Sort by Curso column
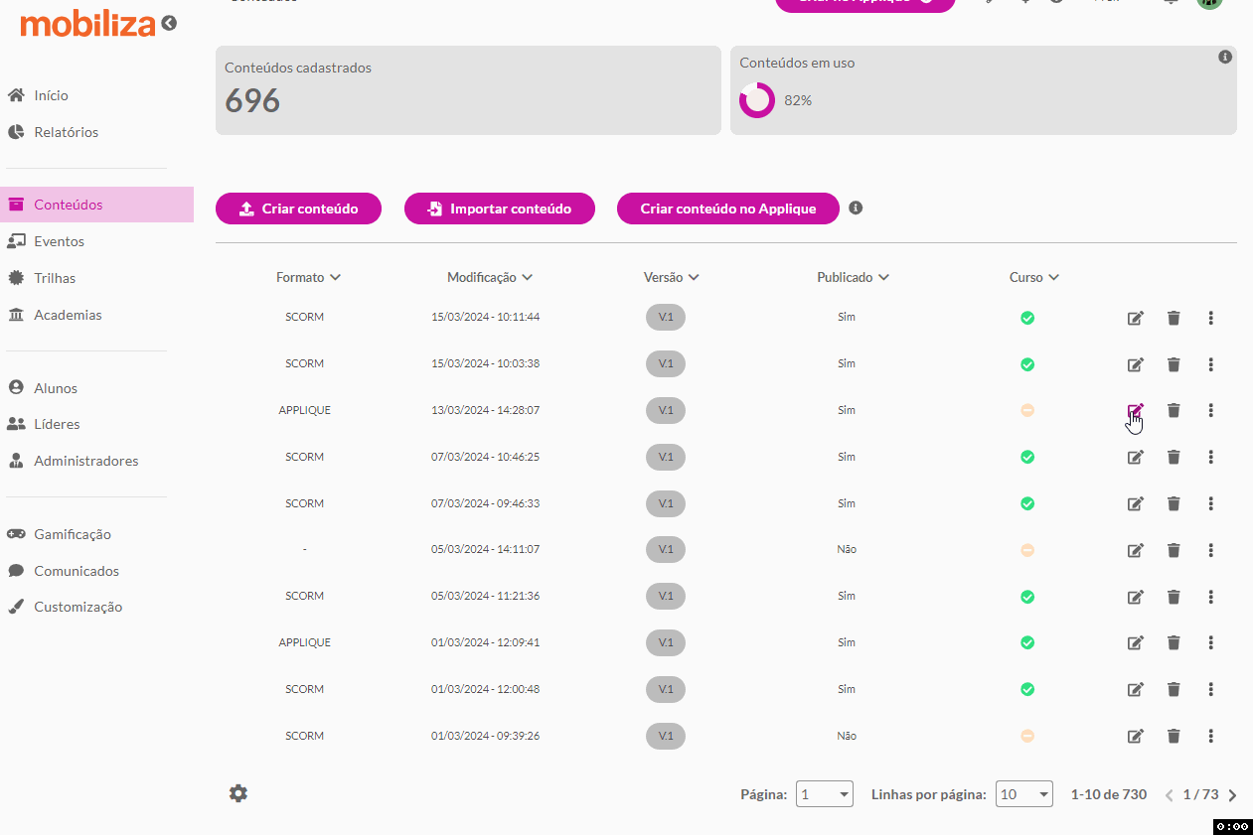 coord(1034,277)
